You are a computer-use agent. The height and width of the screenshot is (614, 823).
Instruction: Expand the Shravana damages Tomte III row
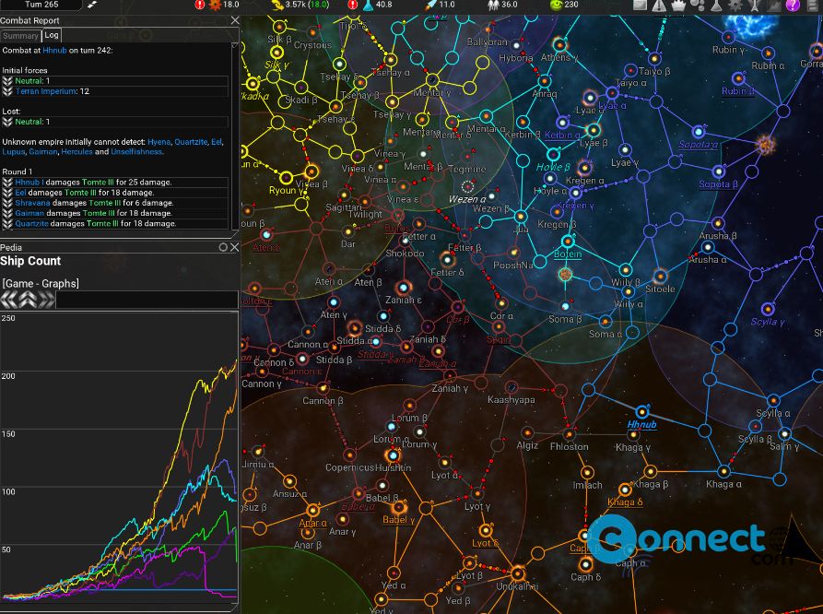point(115,203)
